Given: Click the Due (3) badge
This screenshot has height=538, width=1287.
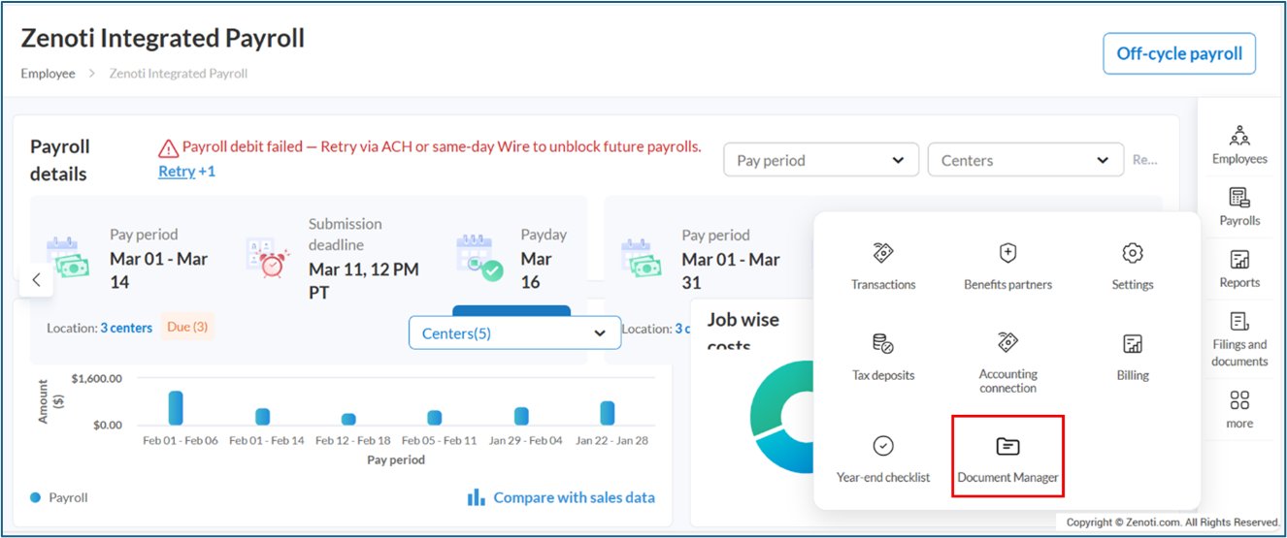Looking at the screenshot, I should click(x=187, y=328).
